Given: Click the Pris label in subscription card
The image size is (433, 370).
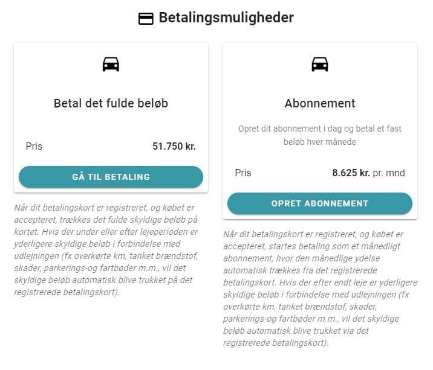Looking at the screenshot, I should pyautogui.click(x=243, y=173).
